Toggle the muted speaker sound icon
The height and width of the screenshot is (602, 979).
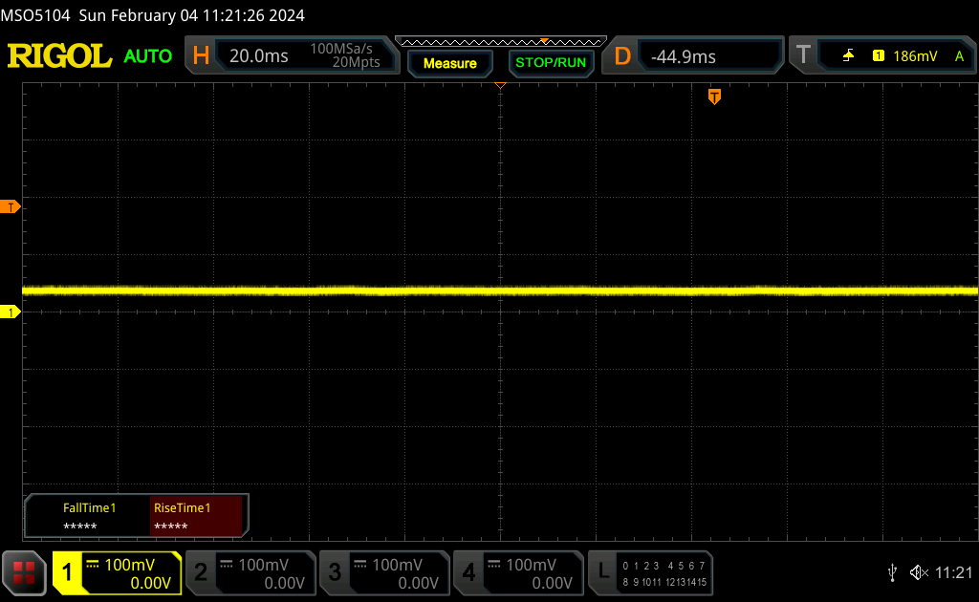click(919, 572)
